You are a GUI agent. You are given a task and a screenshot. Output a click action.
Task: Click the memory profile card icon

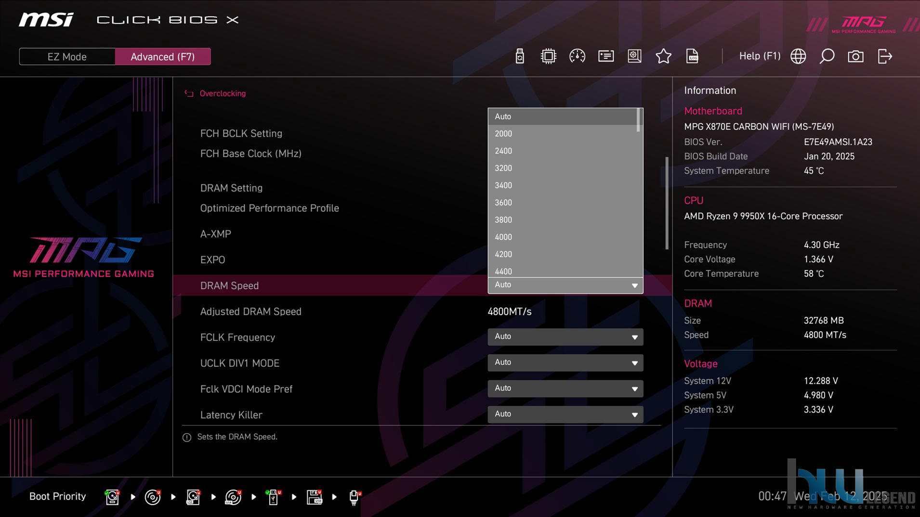click(x=606, y=56)
